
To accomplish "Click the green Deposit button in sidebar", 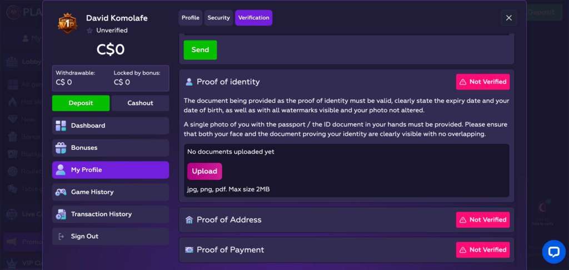I will coord(81,103).
